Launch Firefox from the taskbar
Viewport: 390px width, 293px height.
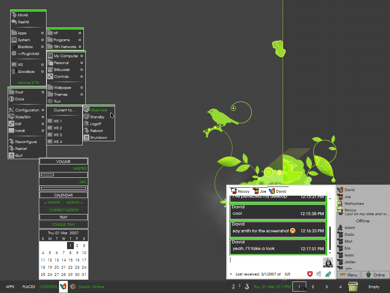coord(73,287)
